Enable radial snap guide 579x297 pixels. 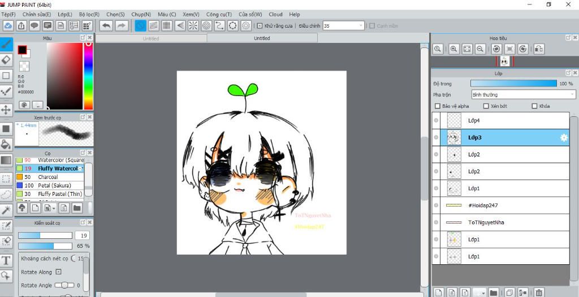[x=193, y=25]
